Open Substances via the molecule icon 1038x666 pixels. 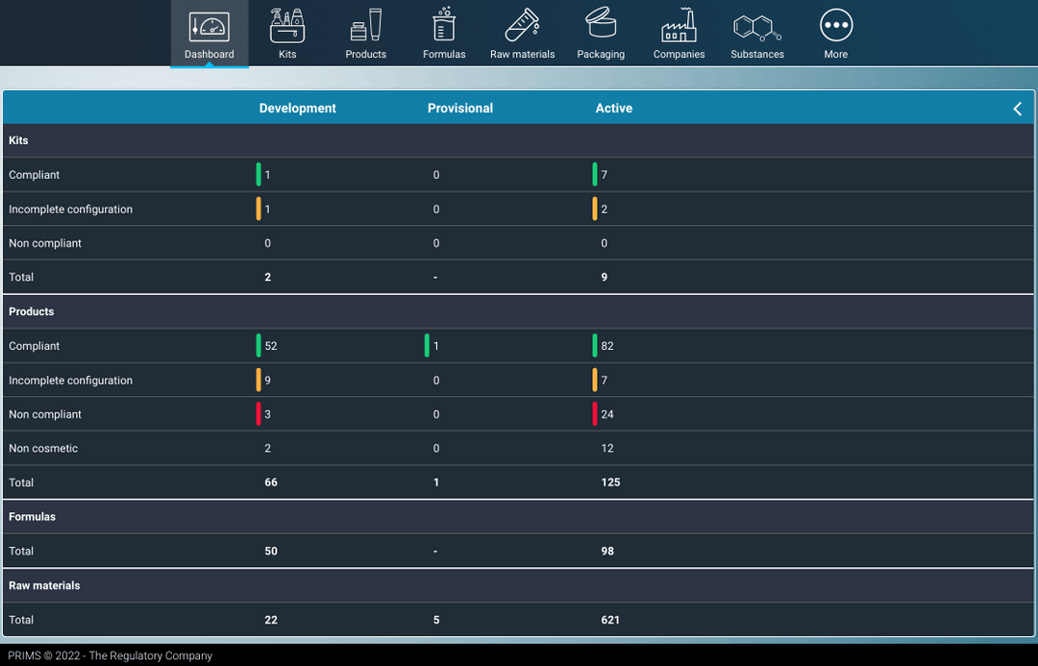[x=756, y=26]
